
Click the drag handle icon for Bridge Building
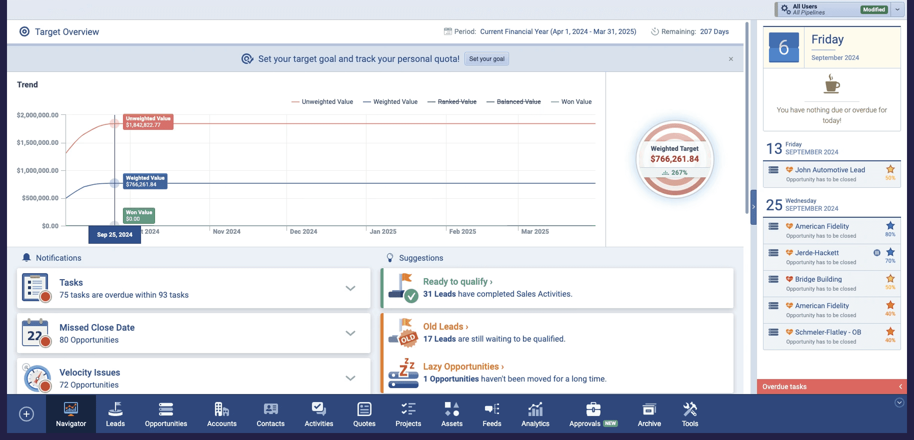[773, 279]
